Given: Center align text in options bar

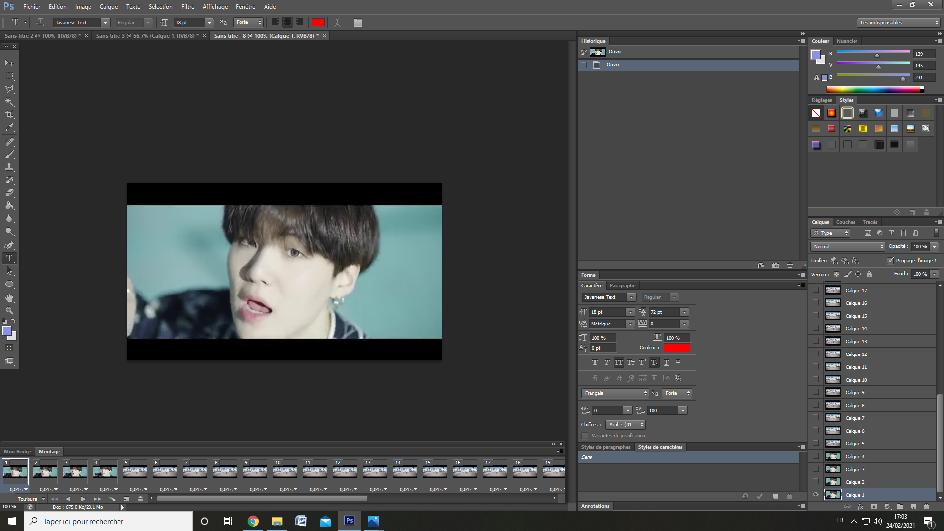Looking at the screenshot, I should tap(288, 22).
